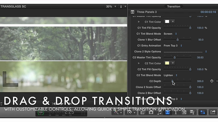Click the C1 Tint Fill Opacity value 100.0

pos(200,28)
